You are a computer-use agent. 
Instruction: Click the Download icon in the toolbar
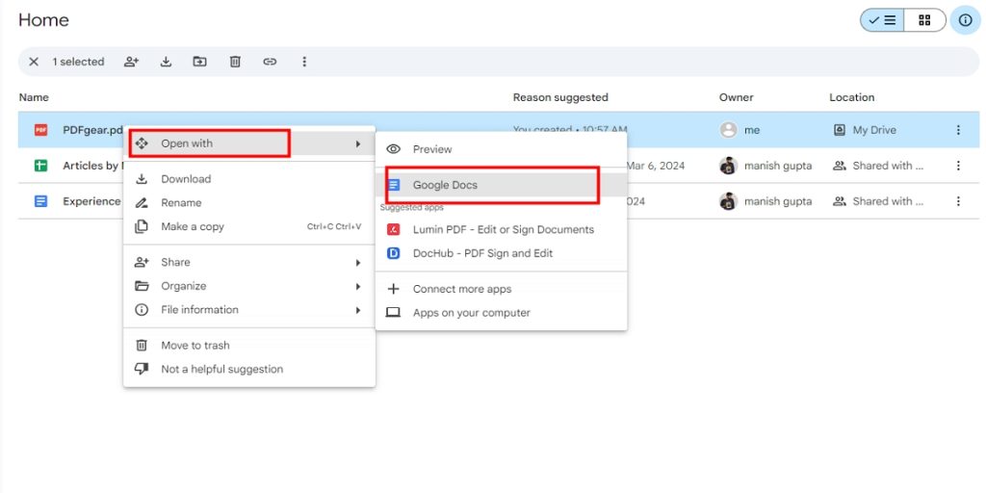click(x=166, y=62)
